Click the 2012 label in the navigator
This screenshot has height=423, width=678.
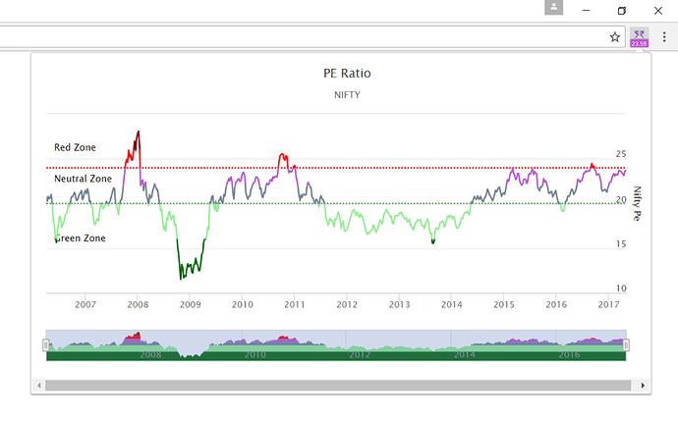click(x=360, y=354)
